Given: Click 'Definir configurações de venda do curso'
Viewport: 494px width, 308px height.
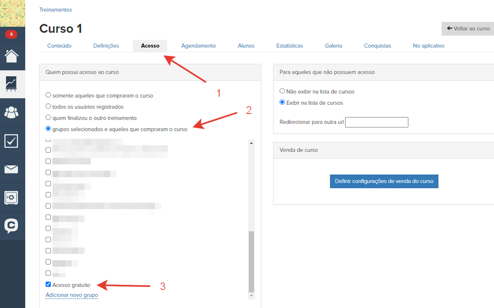Looking at the screenshot, I should point(384,181).
